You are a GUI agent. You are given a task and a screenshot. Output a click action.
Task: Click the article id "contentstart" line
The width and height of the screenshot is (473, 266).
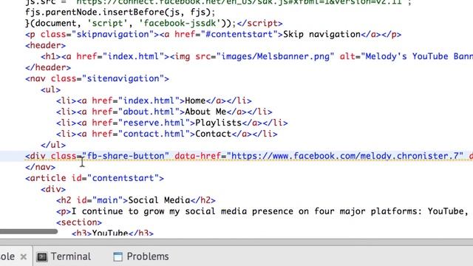(x=95, y=178)
